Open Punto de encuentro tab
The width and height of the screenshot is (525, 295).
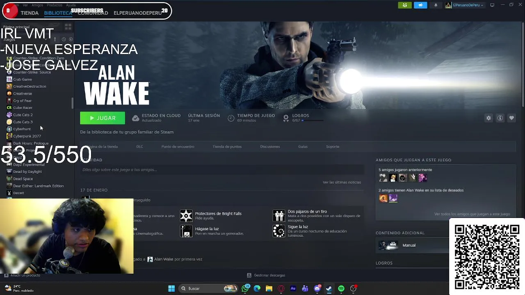point(178,146)
